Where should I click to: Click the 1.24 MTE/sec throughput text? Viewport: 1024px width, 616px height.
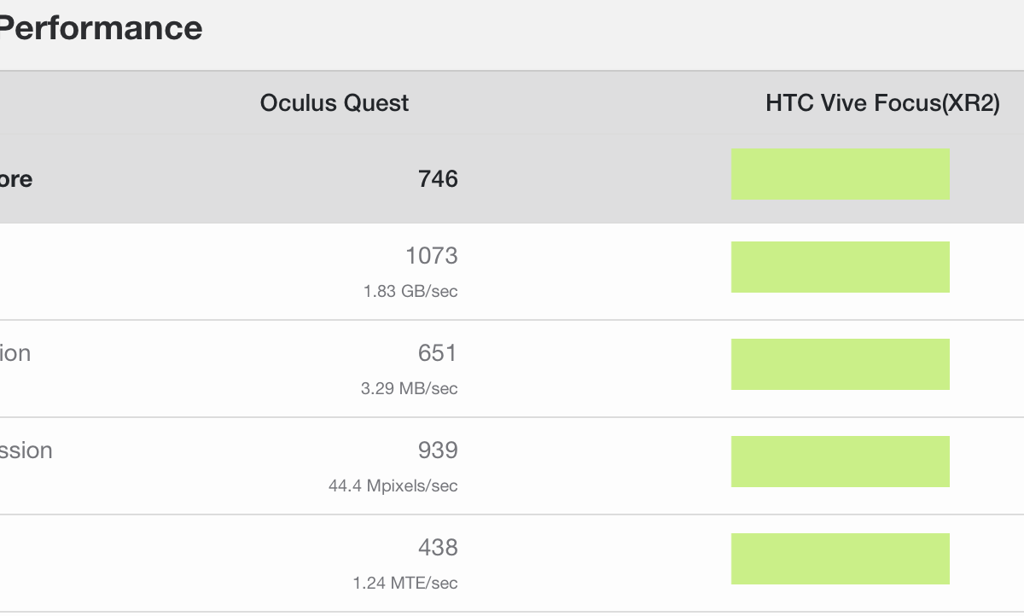[x=405, y=583]
